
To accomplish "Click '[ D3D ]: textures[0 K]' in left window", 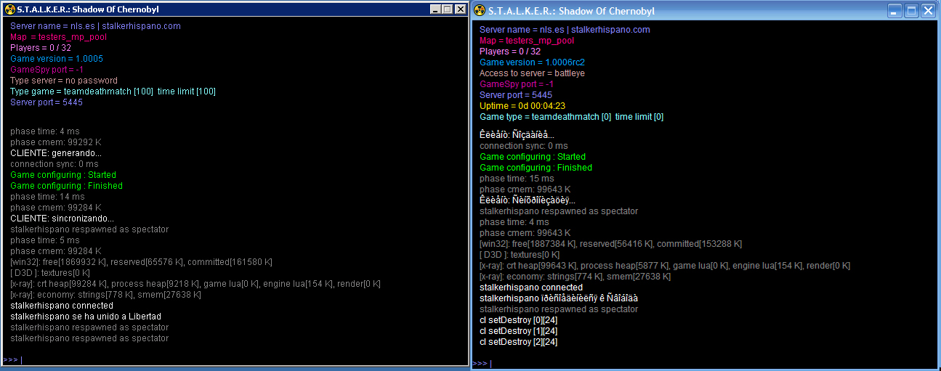I will [x=51, y=273].
